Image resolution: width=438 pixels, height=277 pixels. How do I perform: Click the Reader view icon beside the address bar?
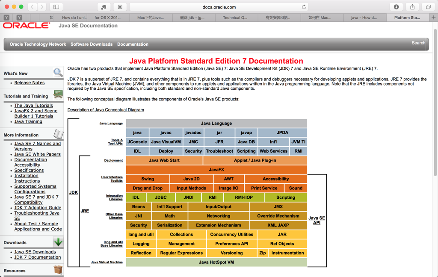(120, 7)
